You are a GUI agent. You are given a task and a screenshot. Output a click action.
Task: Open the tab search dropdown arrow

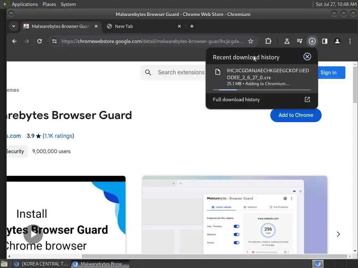14,26
